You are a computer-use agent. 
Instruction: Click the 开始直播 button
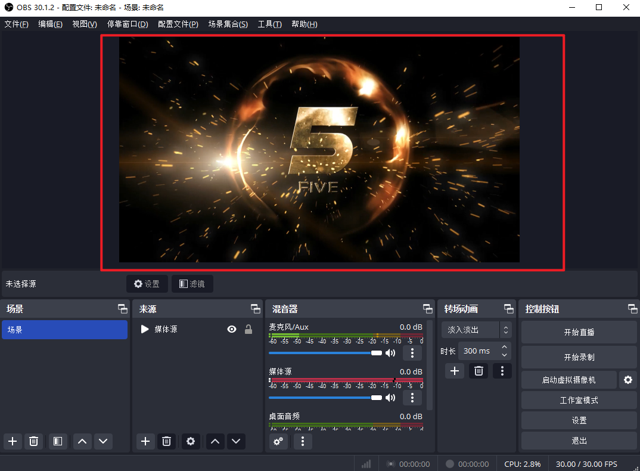[579, 332]
